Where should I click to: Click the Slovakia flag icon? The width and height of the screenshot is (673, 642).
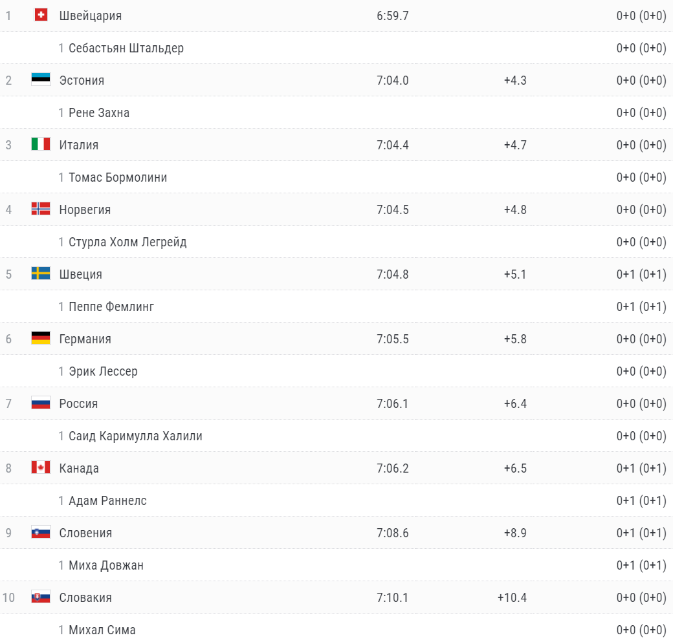point(41,597)
